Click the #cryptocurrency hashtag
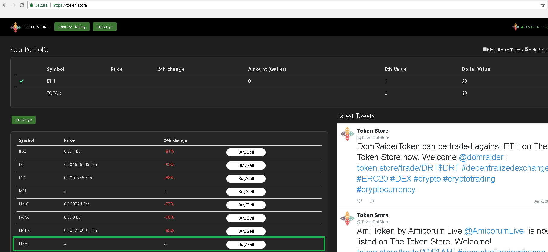Viewport: 548px width, 252px height. (x=386, y=189)
